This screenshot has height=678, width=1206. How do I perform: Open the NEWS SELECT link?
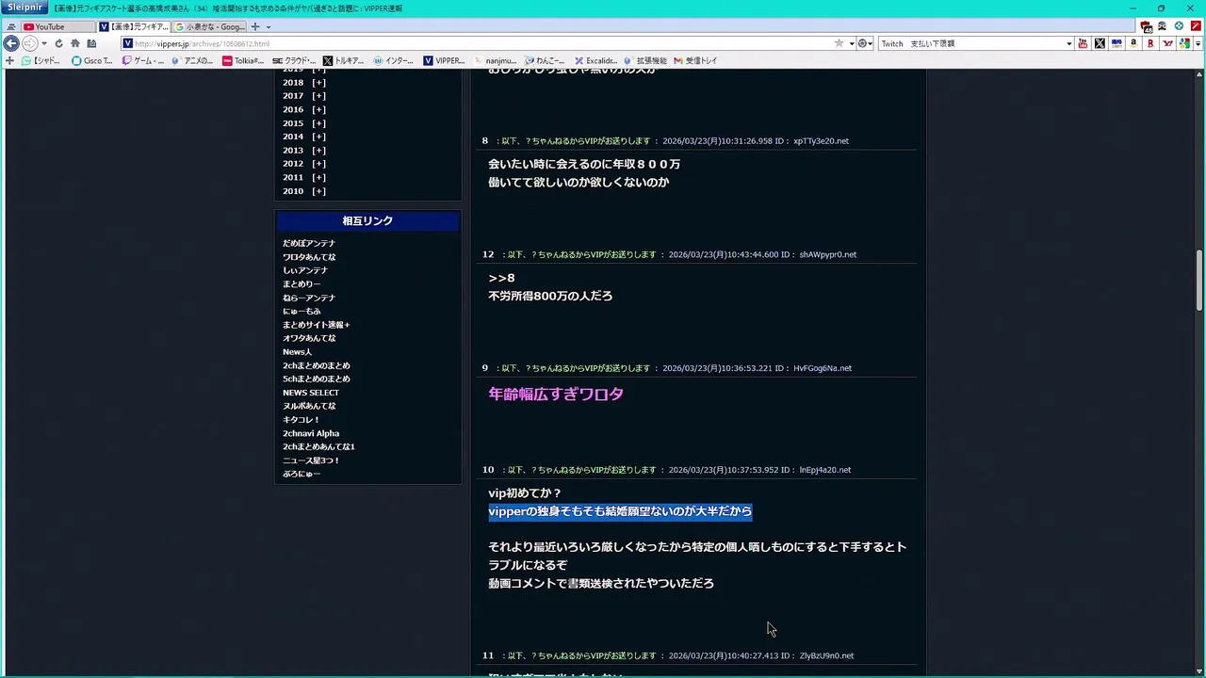[x=311, y=393]
